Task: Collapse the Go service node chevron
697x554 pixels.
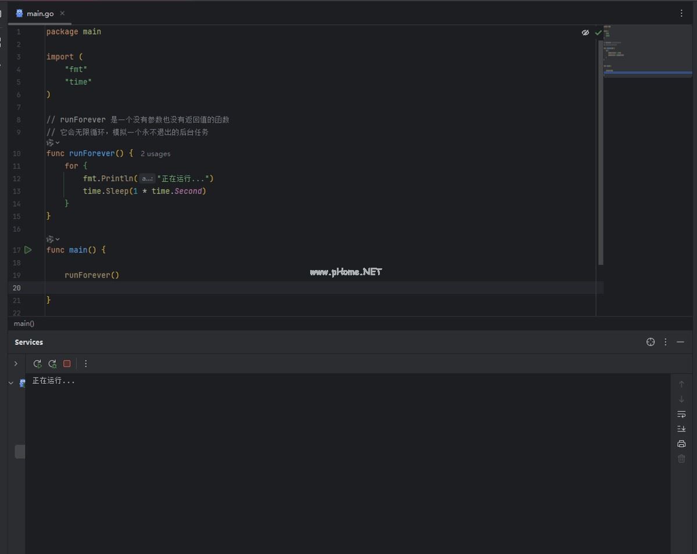Action: [x=11, y=383]
